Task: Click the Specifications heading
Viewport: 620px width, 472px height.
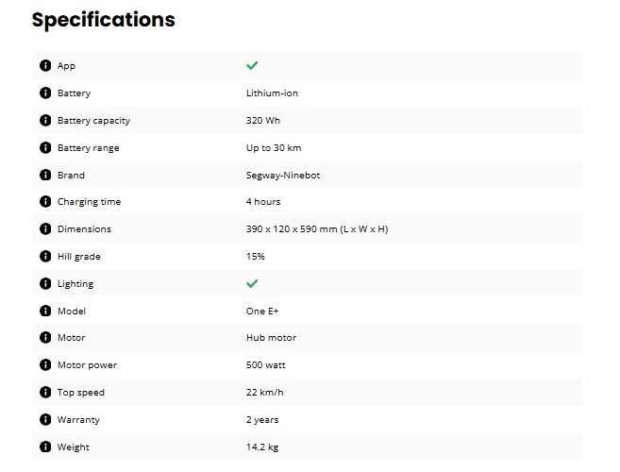Action: click(x=104, y=20)
